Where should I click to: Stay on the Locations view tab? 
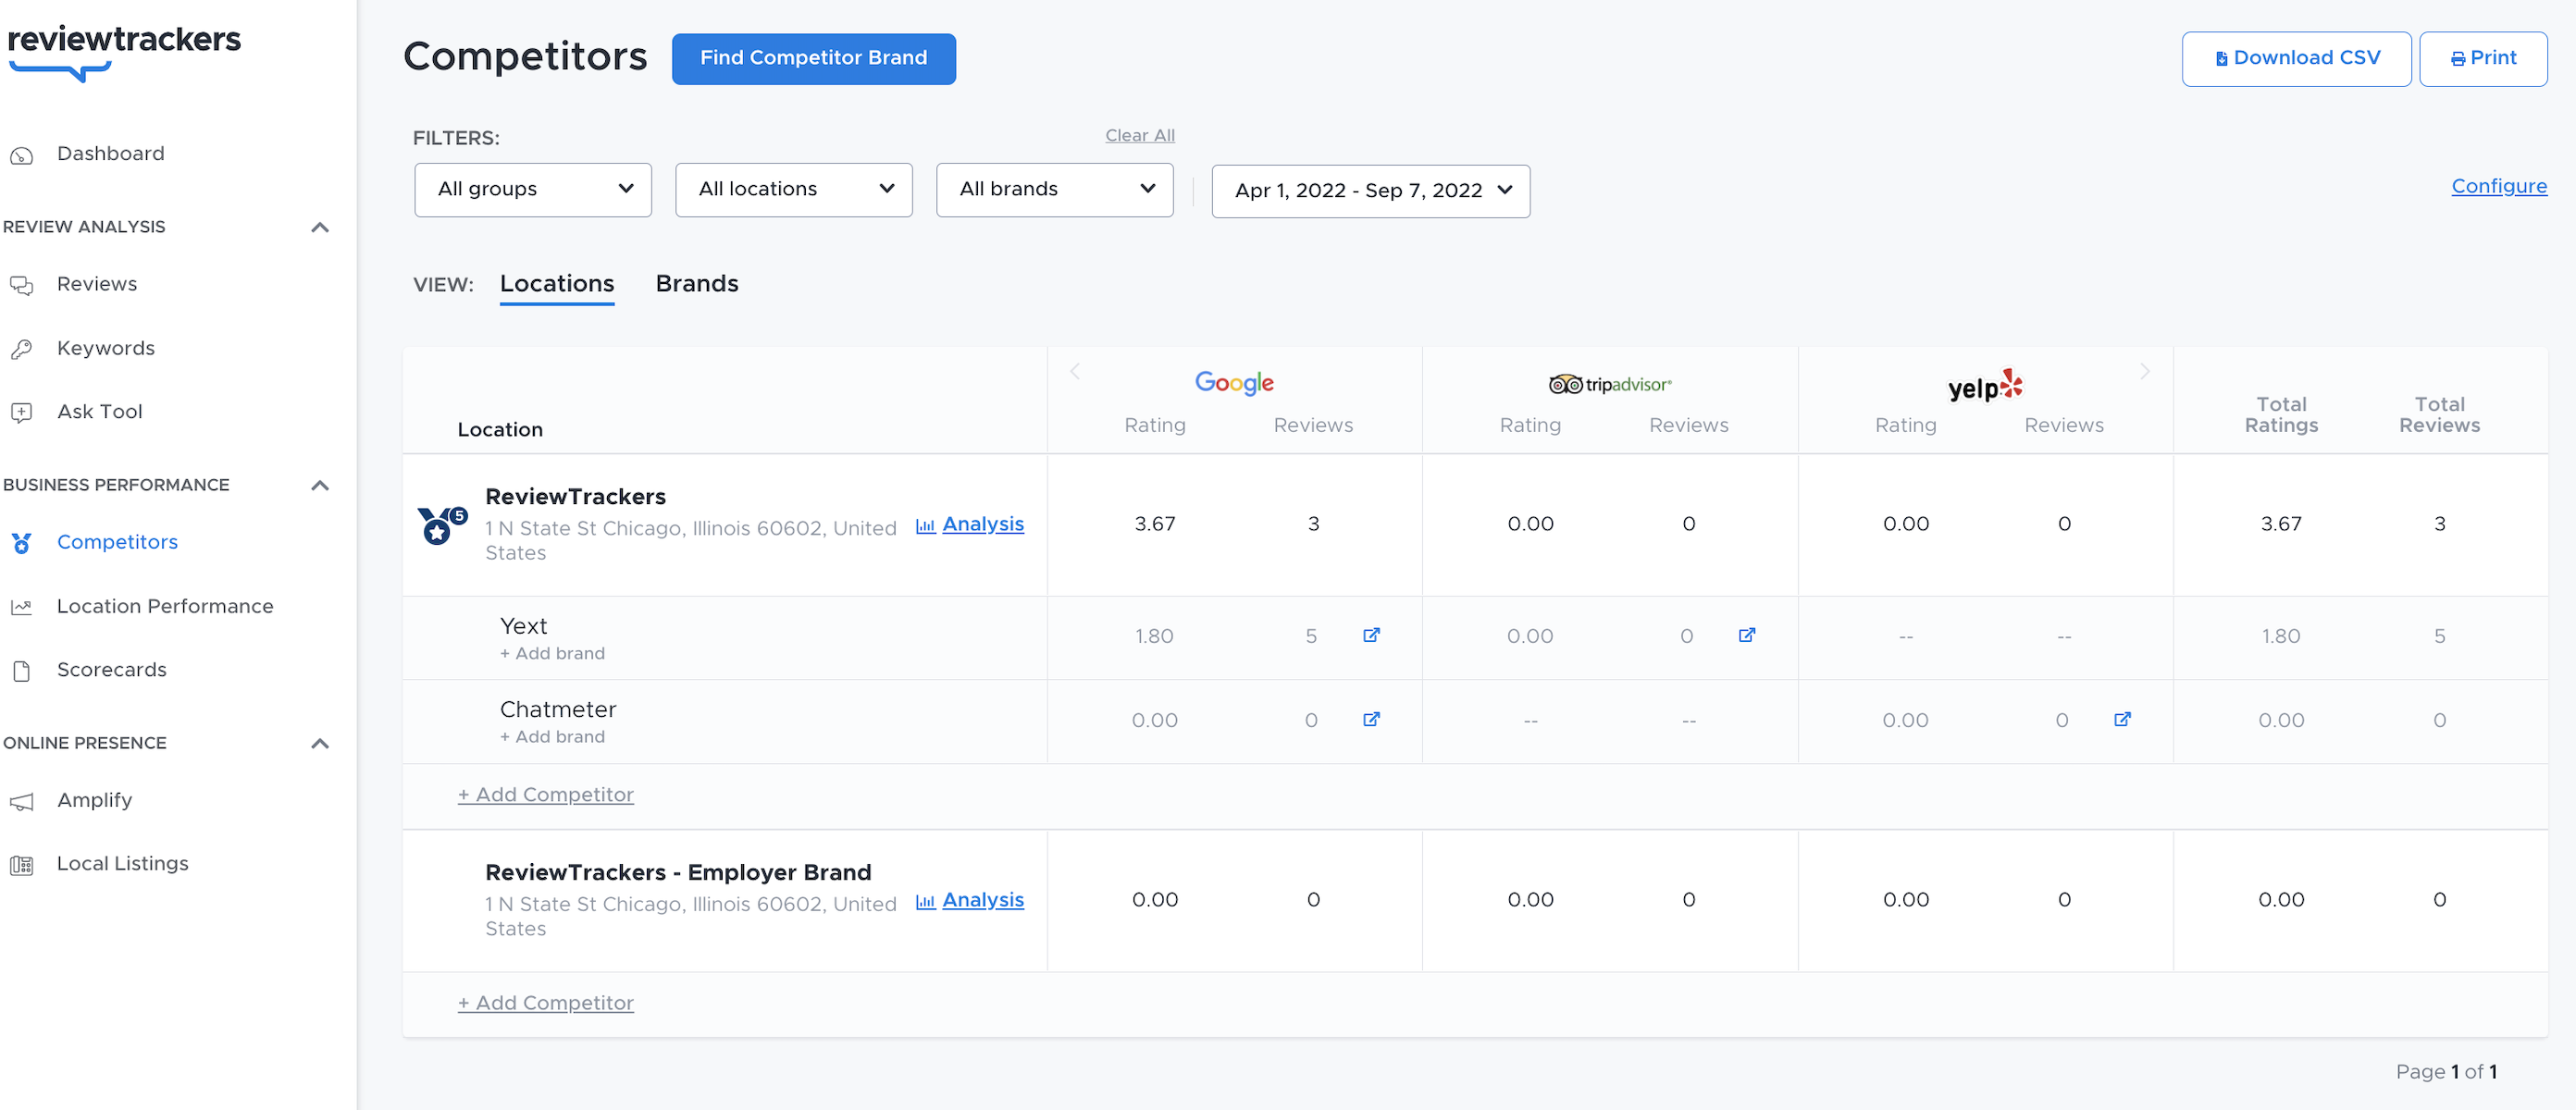(x=556, y=284)
